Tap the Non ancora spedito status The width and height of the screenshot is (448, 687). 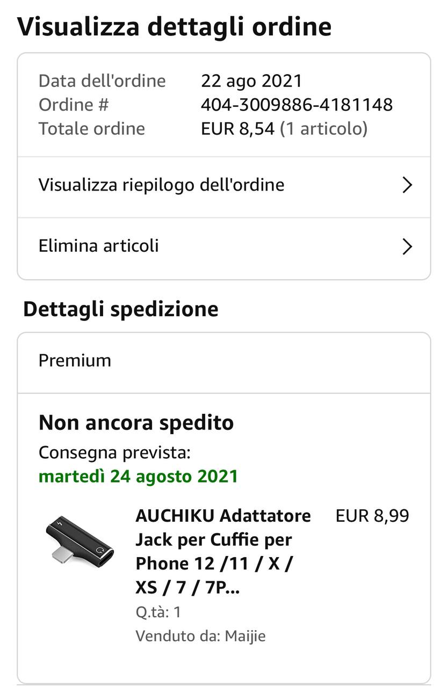pos(136,423)
